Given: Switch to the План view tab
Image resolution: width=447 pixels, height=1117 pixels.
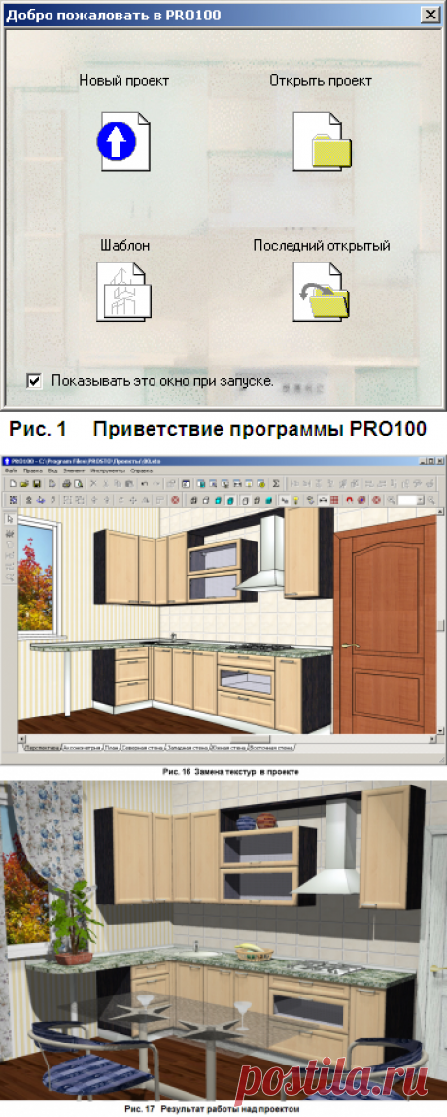Looking at the screenshot, I should [112, 748].
